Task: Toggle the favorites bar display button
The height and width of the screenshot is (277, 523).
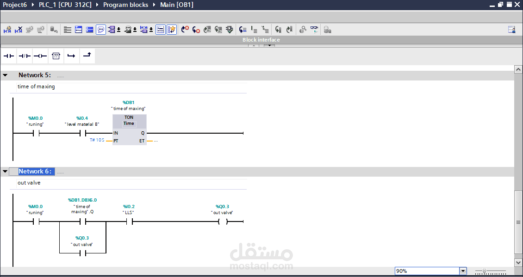Action: 171,30
